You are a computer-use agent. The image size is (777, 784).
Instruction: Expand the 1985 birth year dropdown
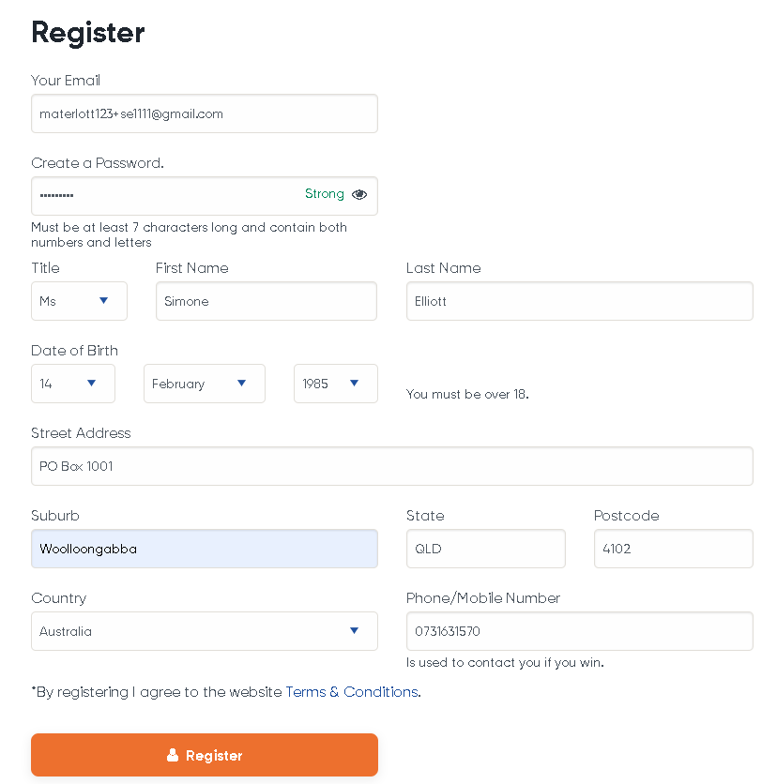point(335,384)
